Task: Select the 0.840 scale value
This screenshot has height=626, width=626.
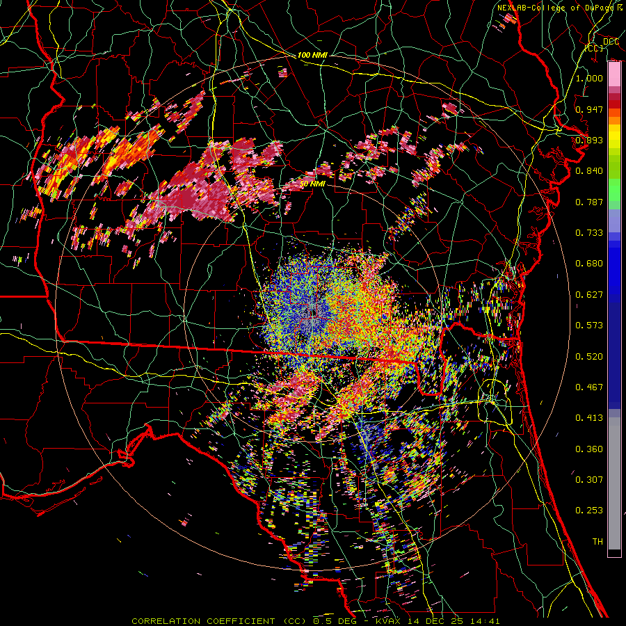Action: pyautogui.click(x=589, y=171)
